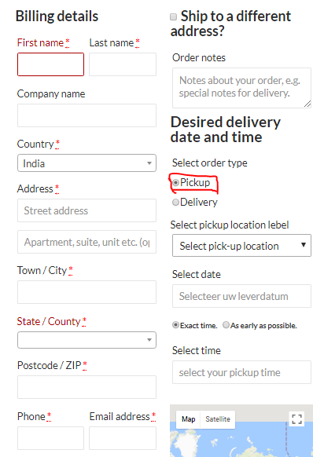The image size is (324, 457).
Task: Switch to the Map tab
Action: pyautogui.click(x=188, y=419)
